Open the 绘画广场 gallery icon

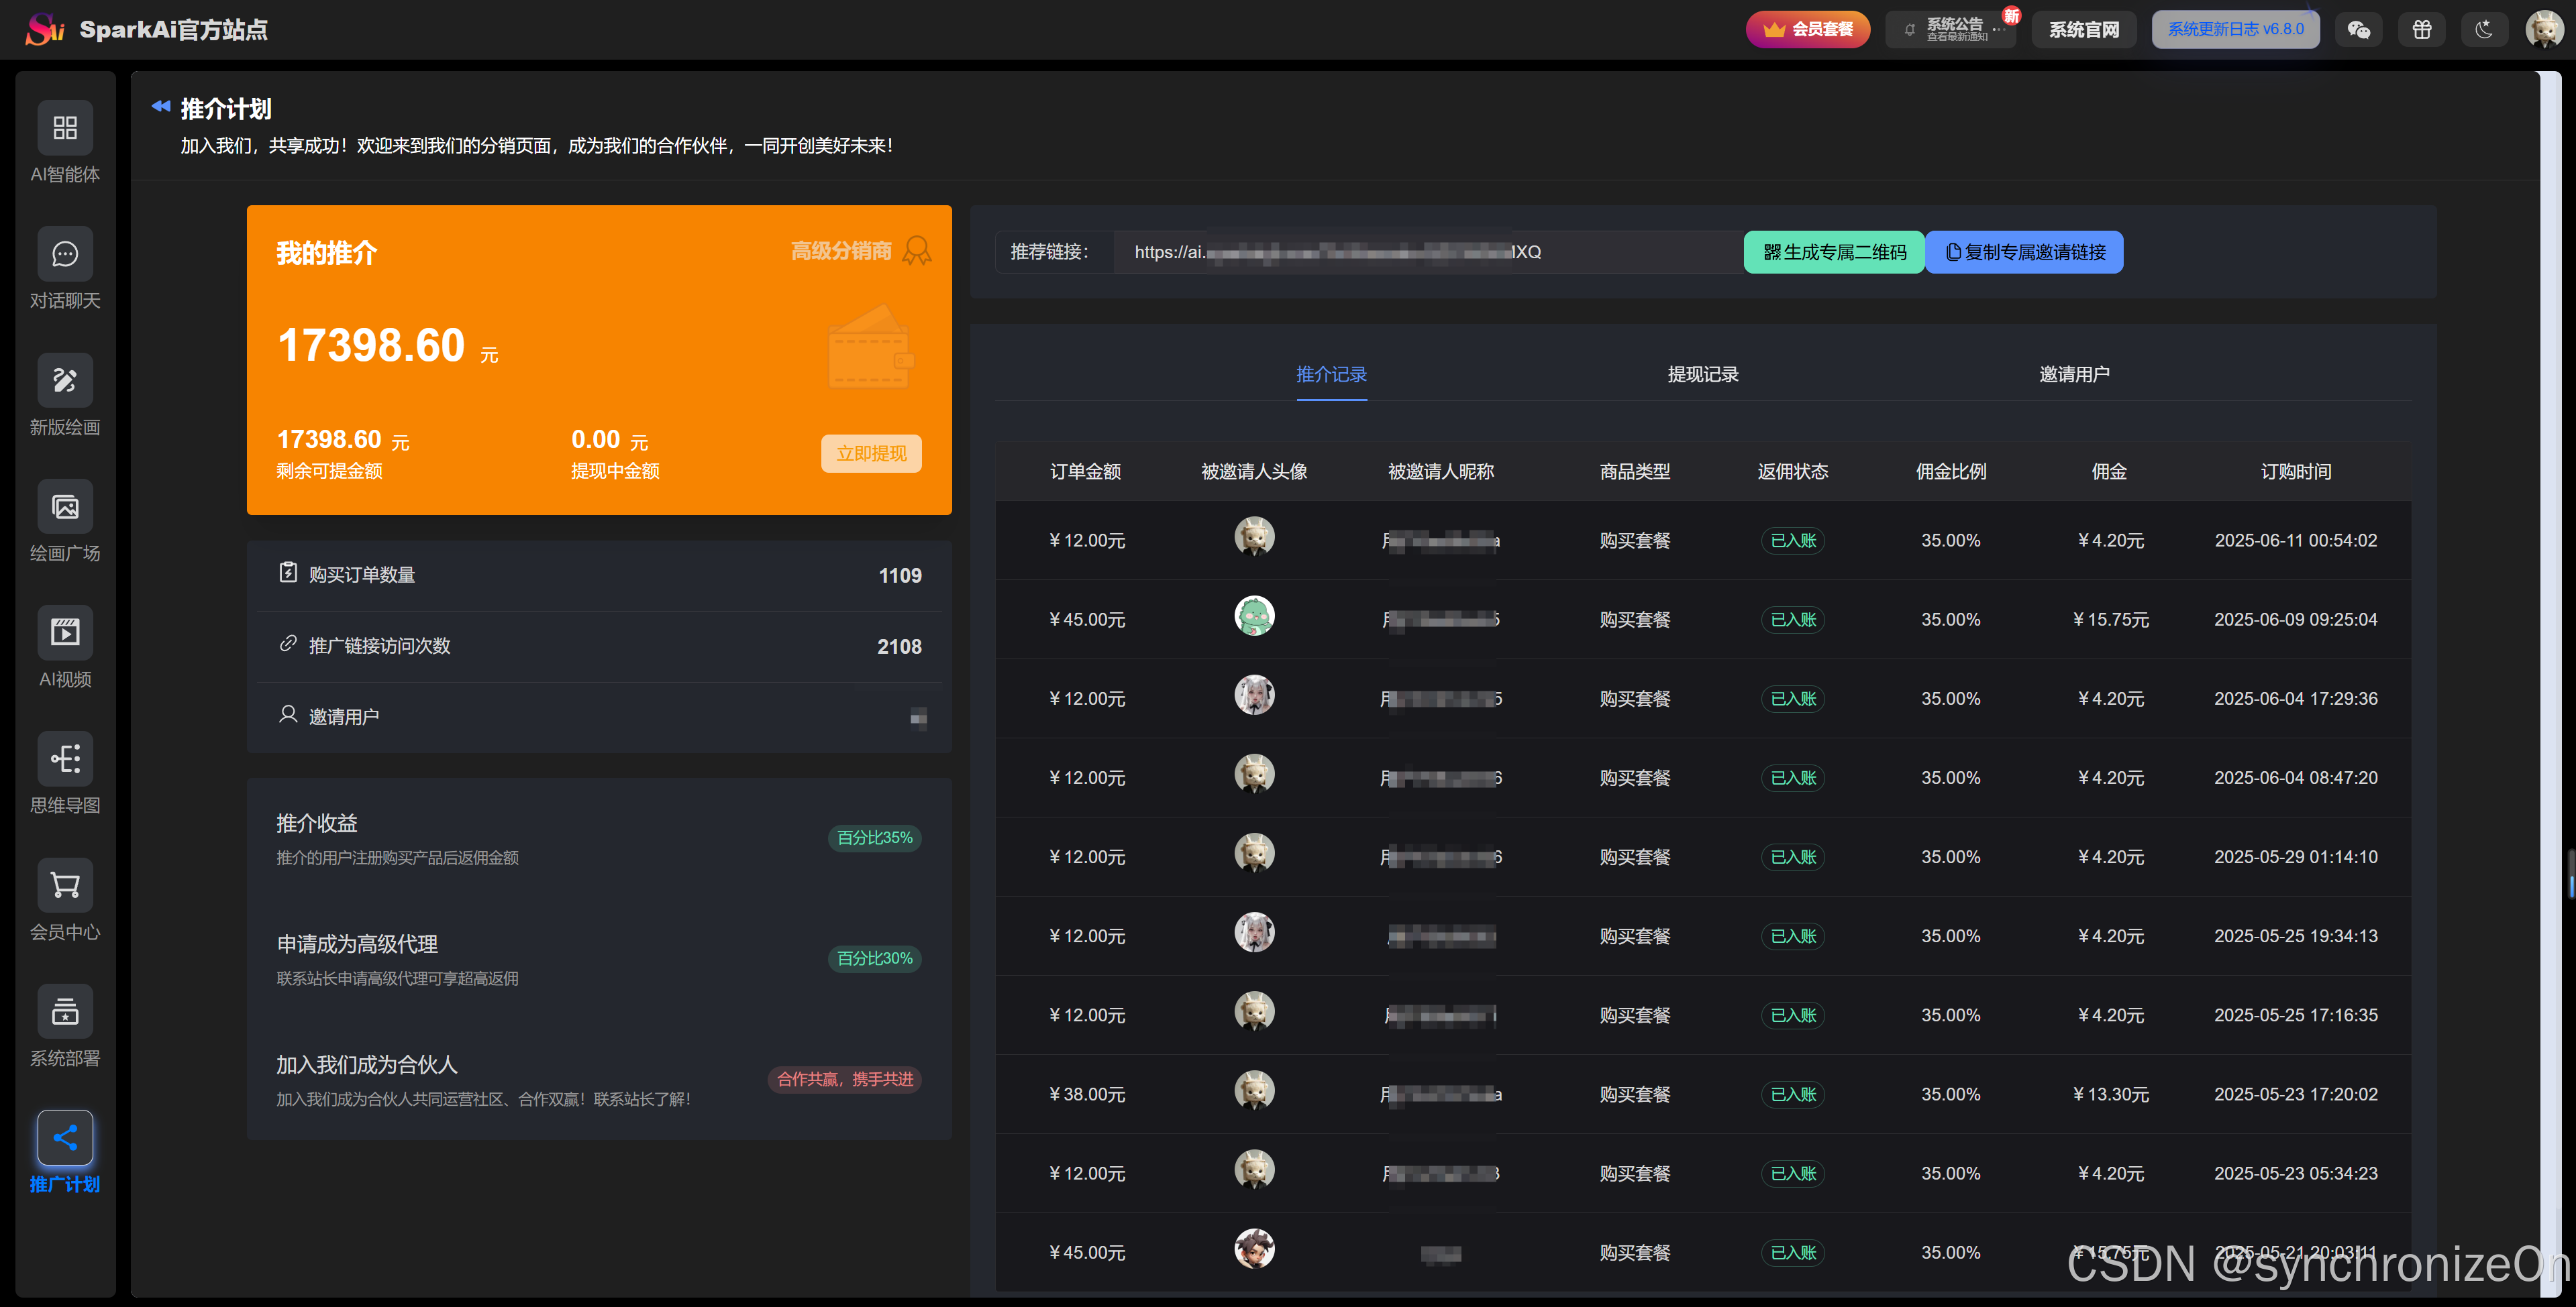click(x=65, y=506)
